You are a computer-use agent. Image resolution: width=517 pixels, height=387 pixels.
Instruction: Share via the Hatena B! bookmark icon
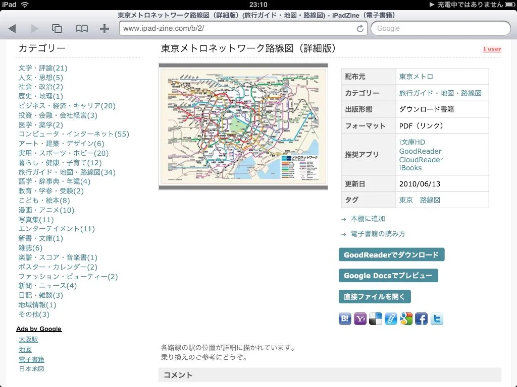coord(345,318)
